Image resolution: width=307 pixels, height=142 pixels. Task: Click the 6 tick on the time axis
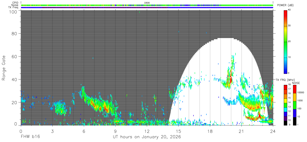84,131
